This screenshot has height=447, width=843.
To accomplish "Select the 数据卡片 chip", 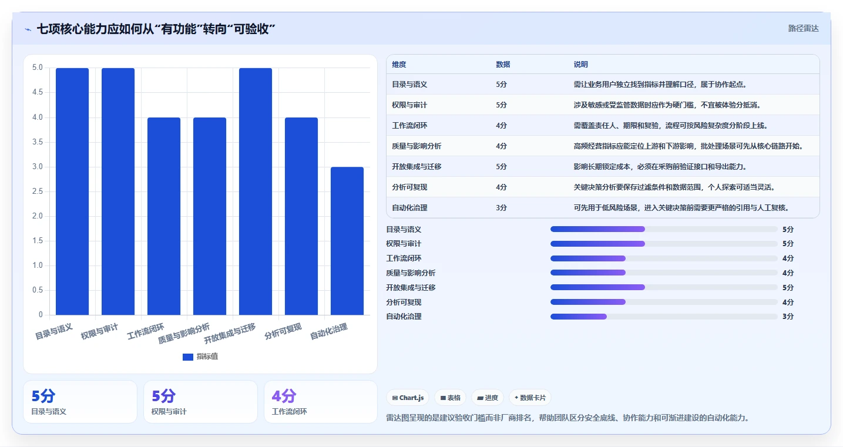I will (530, 398).
